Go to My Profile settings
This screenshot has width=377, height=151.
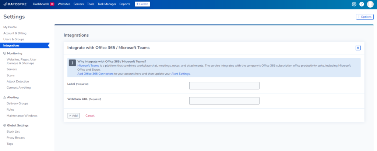click(x=10, y=27)
